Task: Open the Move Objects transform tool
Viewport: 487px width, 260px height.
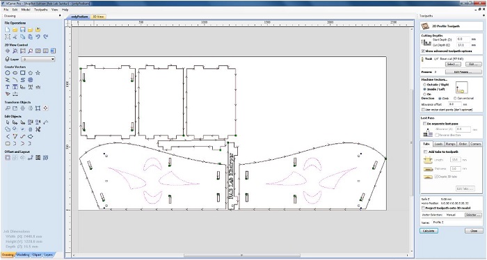Action: tap(8, 108)
